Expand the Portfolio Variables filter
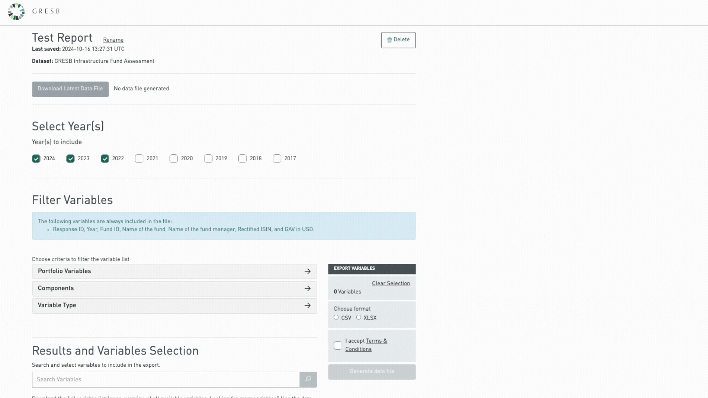This screenshot has width=708, height=398. (174, 271)
